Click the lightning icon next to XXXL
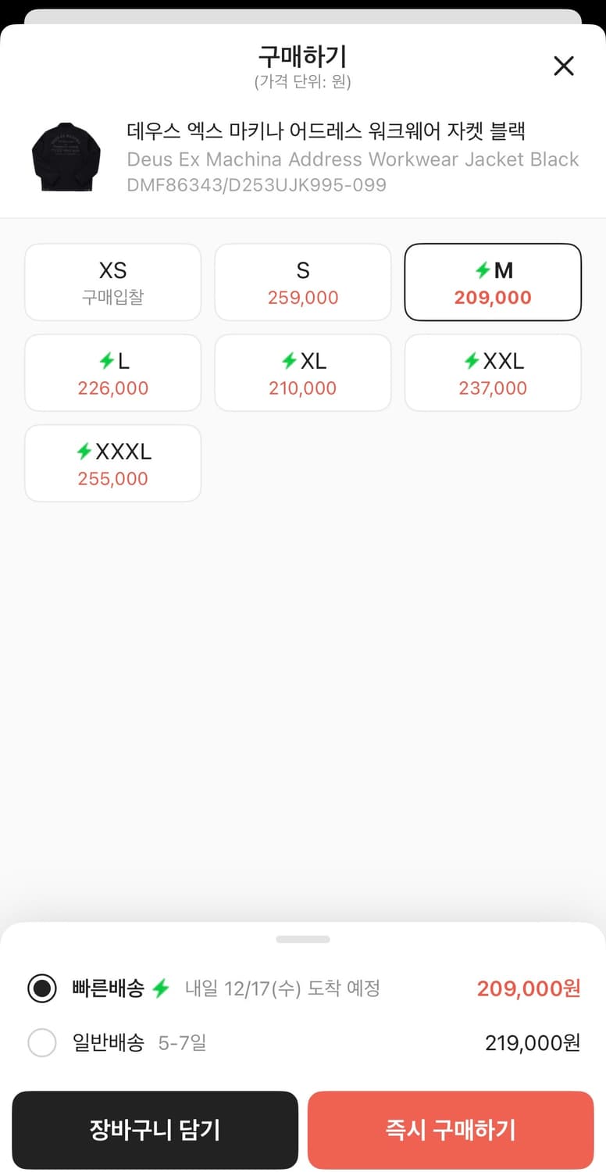 pos(84,452)
